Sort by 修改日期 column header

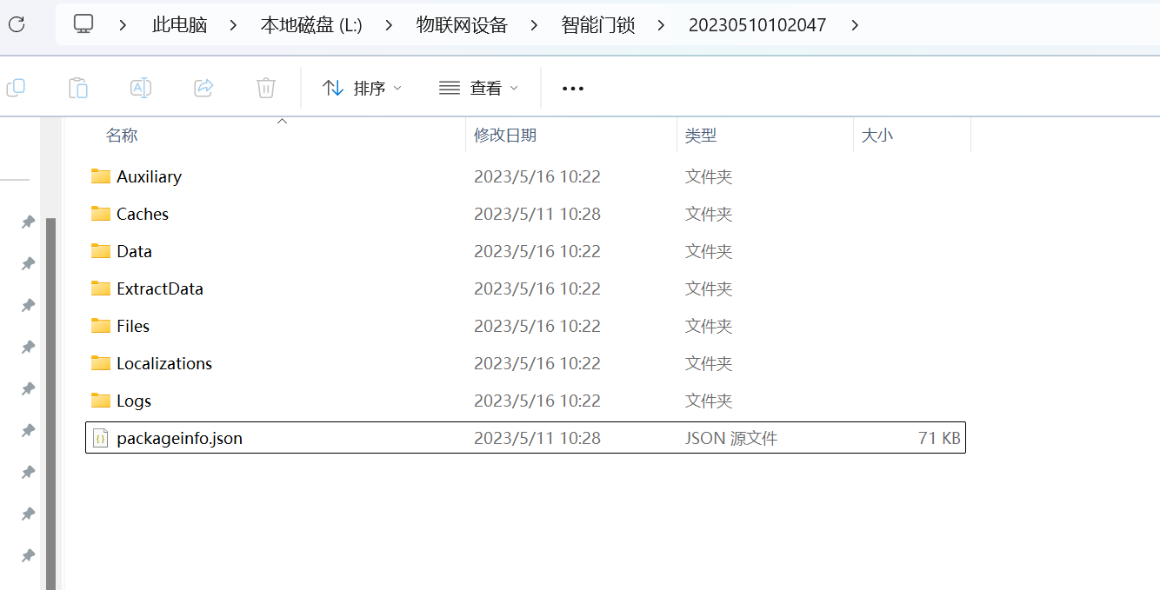[x=504, y=136]
